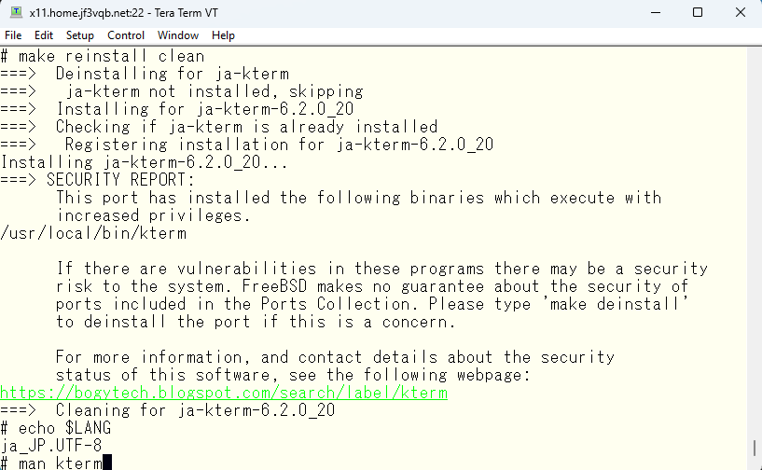
Task: Open the Edit menu
Action: 43,35
